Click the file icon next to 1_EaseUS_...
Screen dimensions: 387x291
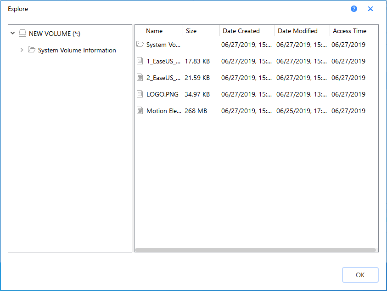tap(140, 60)
